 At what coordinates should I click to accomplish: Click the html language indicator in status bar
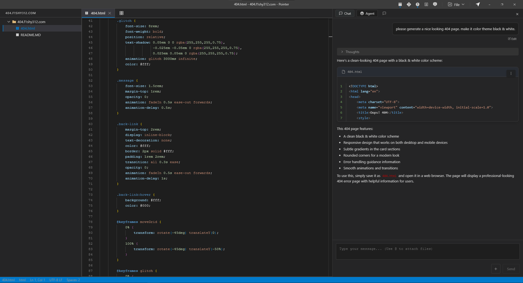pos(22,280)
